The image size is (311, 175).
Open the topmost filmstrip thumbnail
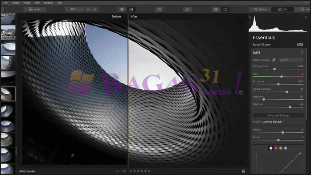[x=8, y=19]
